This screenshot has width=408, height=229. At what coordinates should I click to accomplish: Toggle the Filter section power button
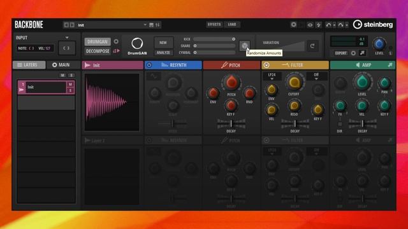266,65
